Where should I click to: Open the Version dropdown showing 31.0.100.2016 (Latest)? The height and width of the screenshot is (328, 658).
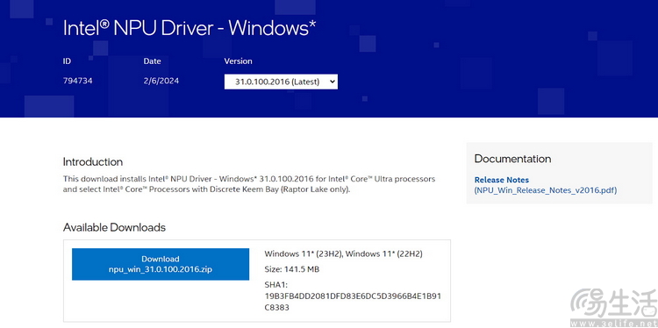click(281, 82)
